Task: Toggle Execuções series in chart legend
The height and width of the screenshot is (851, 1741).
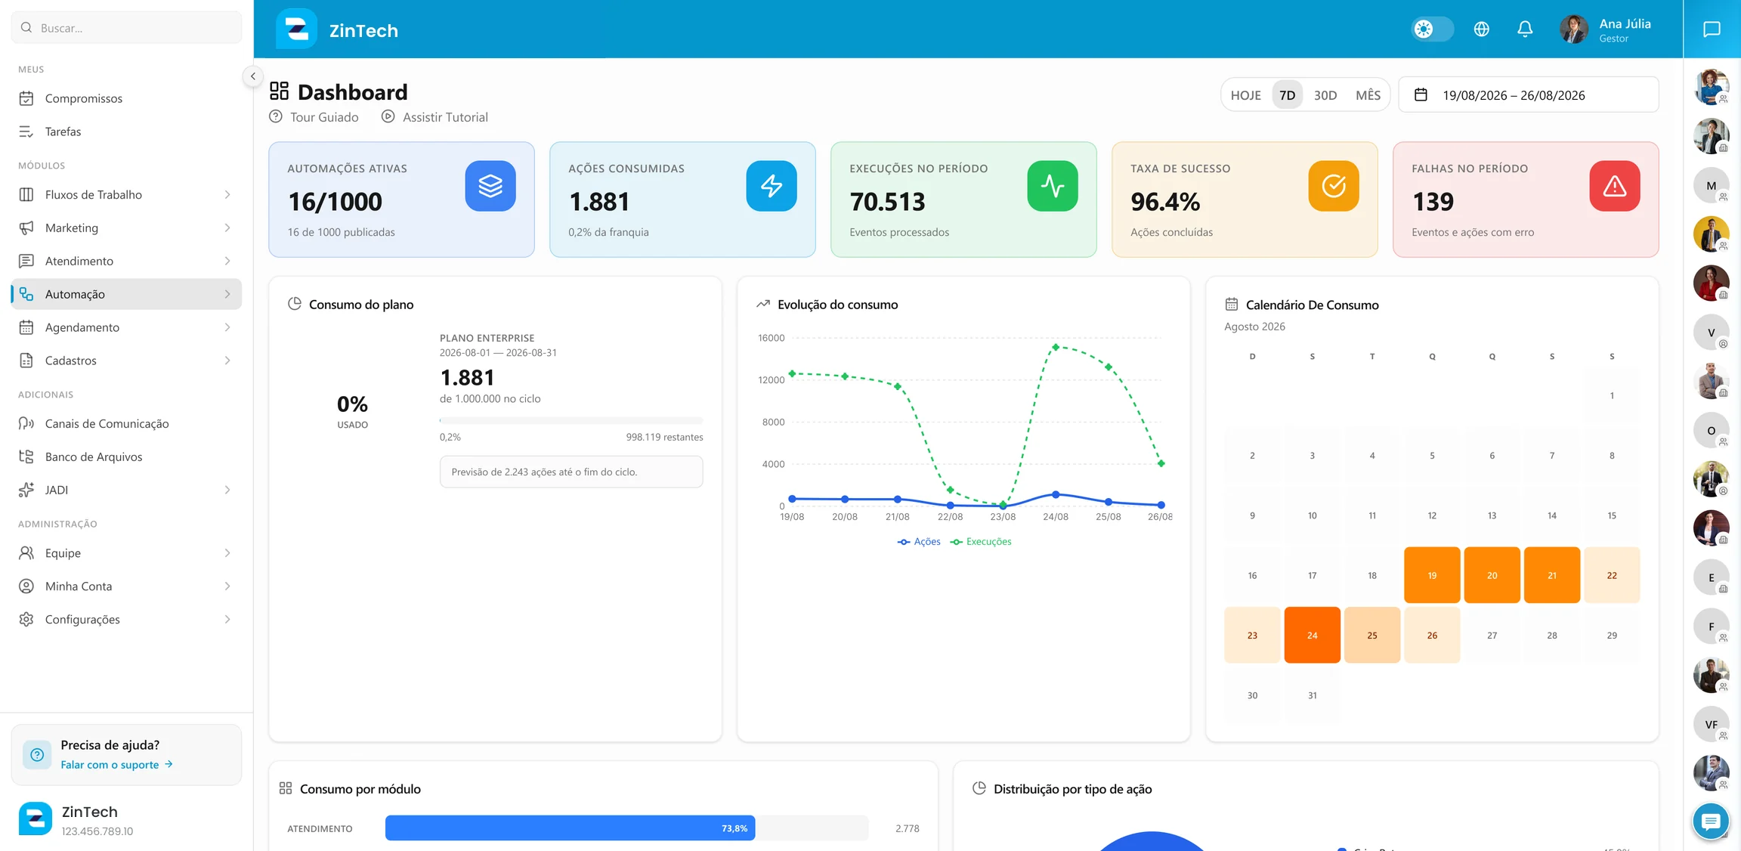Action: click(981, 542)
